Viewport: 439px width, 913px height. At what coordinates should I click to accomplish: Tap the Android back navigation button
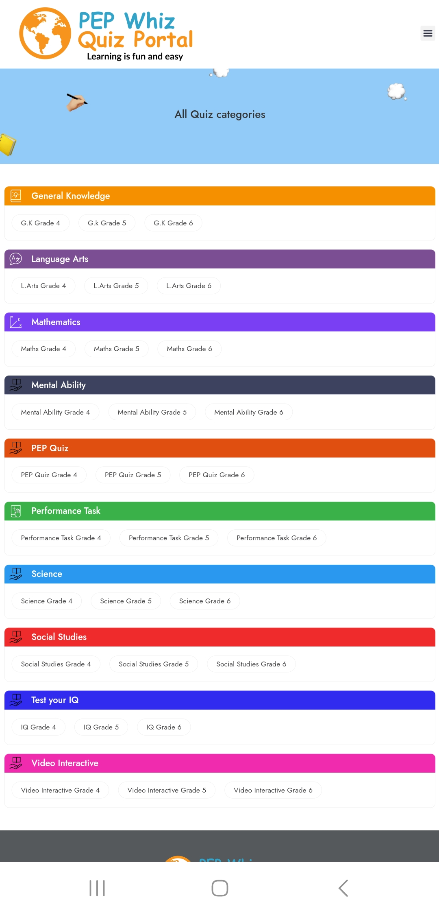click(343, 888)
